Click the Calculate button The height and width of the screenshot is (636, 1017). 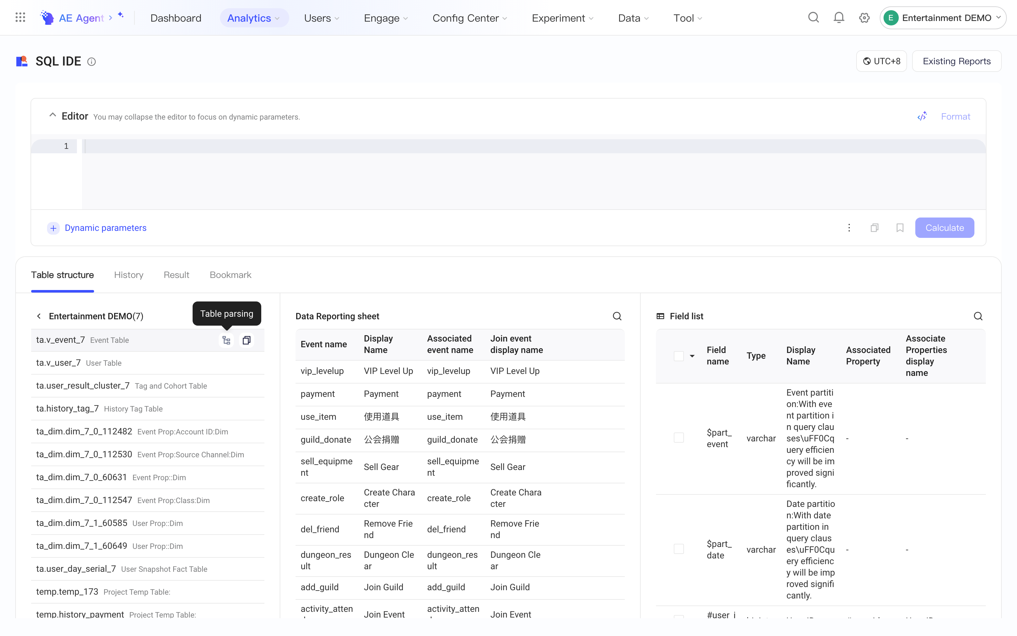click(944, 228)
